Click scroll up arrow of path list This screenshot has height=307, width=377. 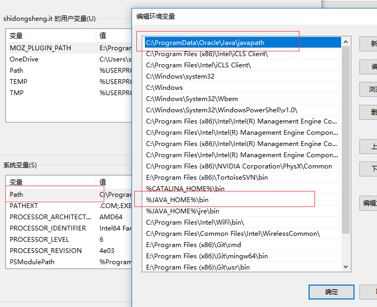click(x=346, y=42)
